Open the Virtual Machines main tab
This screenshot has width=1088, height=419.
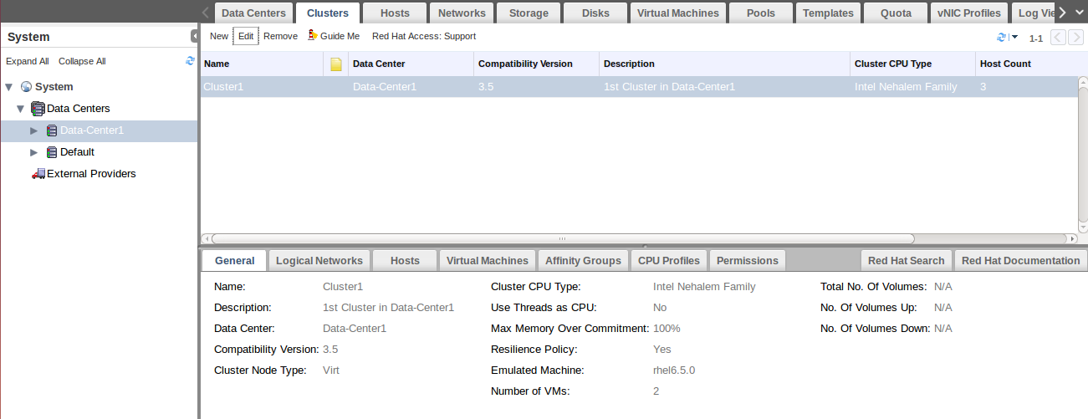677,13
